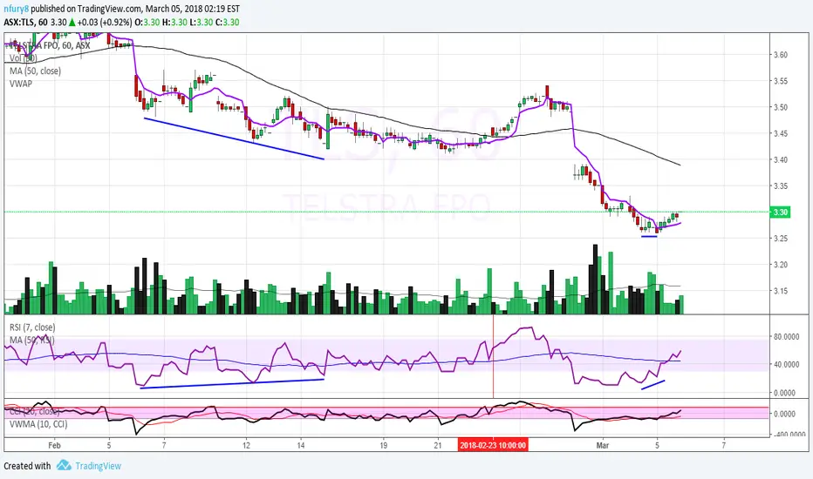Click the red 2018-02-23 10:00:00 time marker
The height and width of the screenshot is (479, 813).
point(493,445)
